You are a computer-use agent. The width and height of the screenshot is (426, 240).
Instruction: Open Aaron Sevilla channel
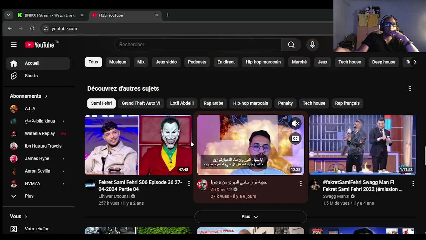point(38,171)
